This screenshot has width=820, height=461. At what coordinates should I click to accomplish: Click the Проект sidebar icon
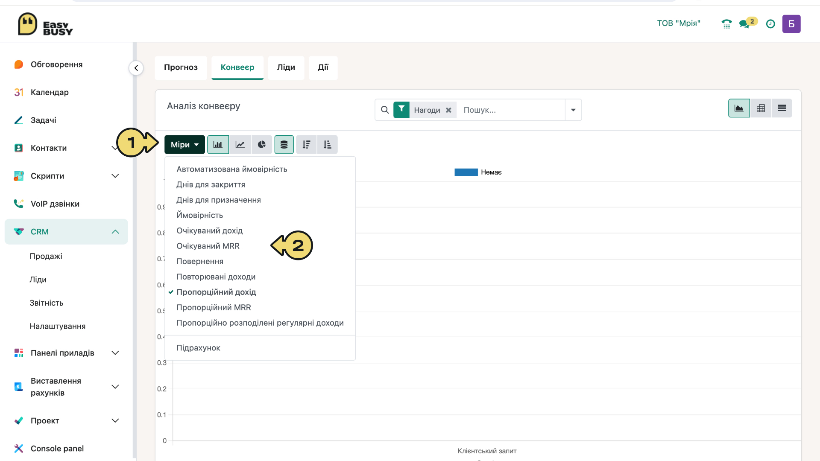coord(19,420)
